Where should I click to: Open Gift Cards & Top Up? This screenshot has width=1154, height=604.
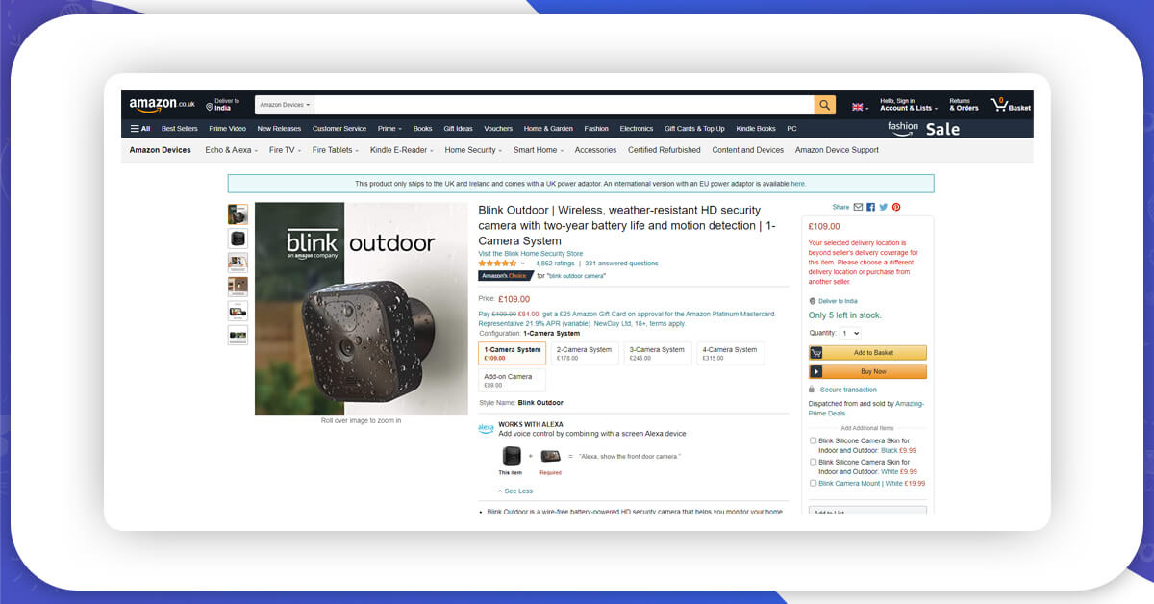(x=694, y=128)
